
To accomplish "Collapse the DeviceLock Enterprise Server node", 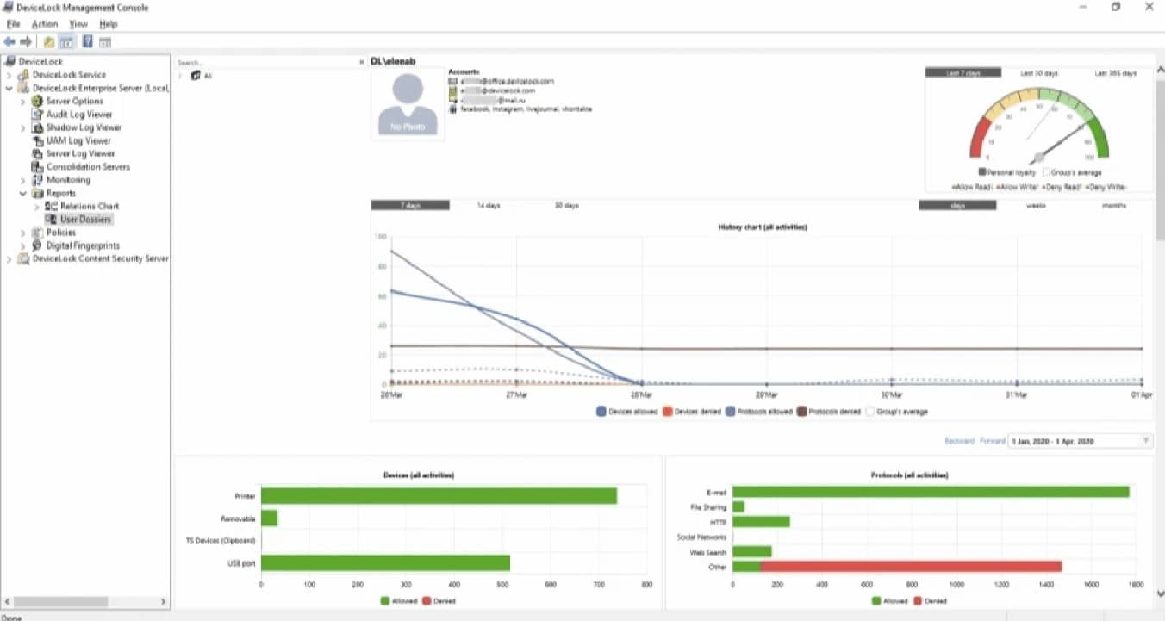I will [x=9, y=88].
